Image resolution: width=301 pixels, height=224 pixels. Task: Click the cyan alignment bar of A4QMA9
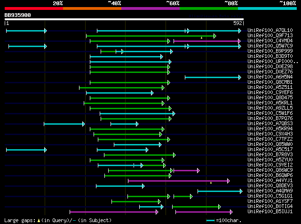(x=220, y=191)
